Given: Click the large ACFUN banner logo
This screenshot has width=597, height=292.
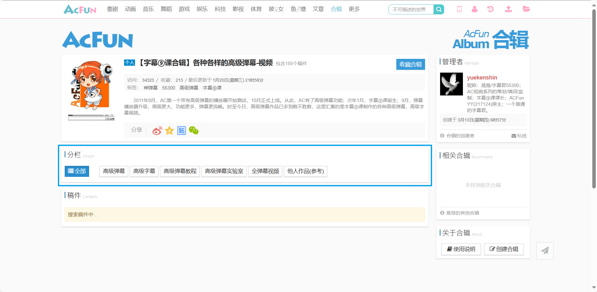Looking at the screenshot, I should [x=98, y=40].
